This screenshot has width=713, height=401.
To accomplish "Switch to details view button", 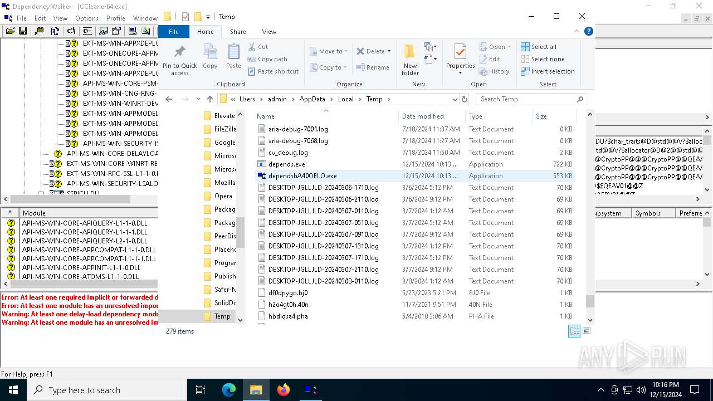I will (x=574, y=331).
